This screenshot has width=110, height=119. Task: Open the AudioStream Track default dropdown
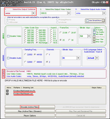(x=97, y=58)
